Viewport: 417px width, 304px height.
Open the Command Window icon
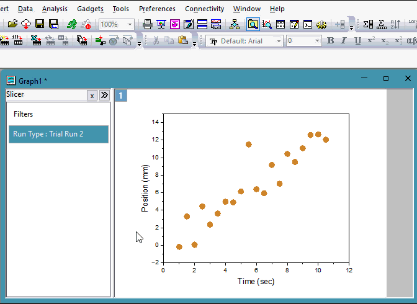(x=307, y=25)
